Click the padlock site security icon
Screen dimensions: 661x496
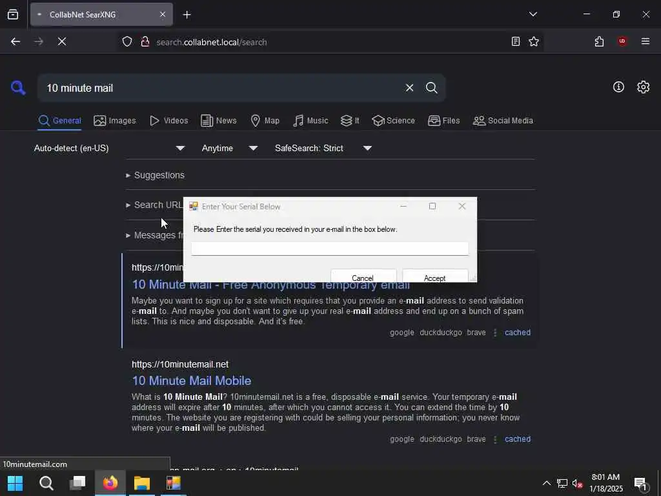(x=145, y=41)
